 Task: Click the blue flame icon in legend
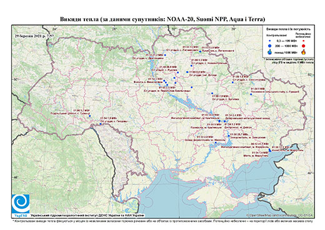click(x=270, y=52)
